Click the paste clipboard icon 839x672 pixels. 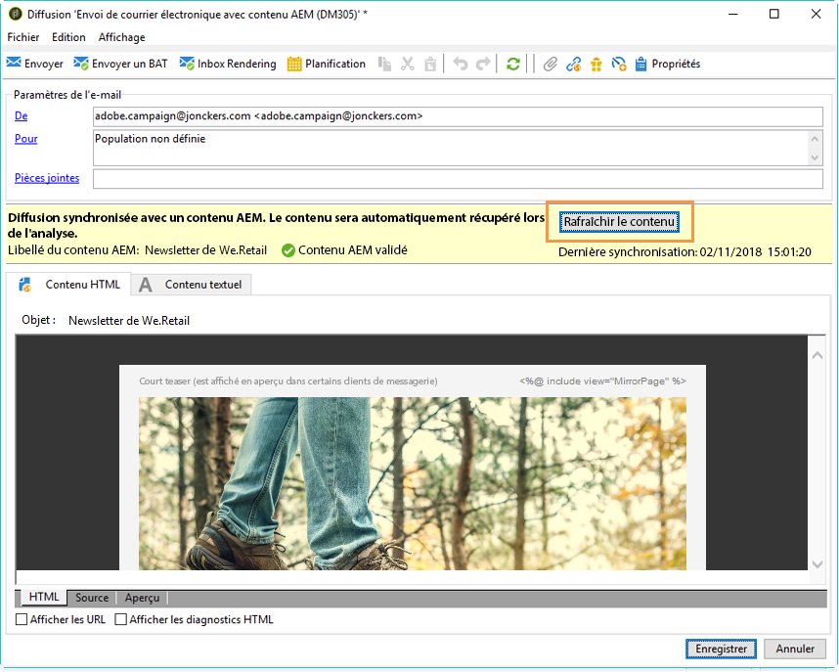point(430,65)
